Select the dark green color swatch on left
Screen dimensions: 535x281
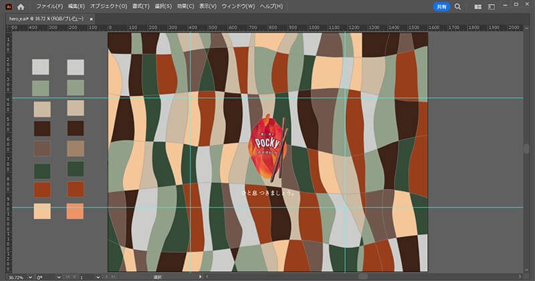point(41,170)
